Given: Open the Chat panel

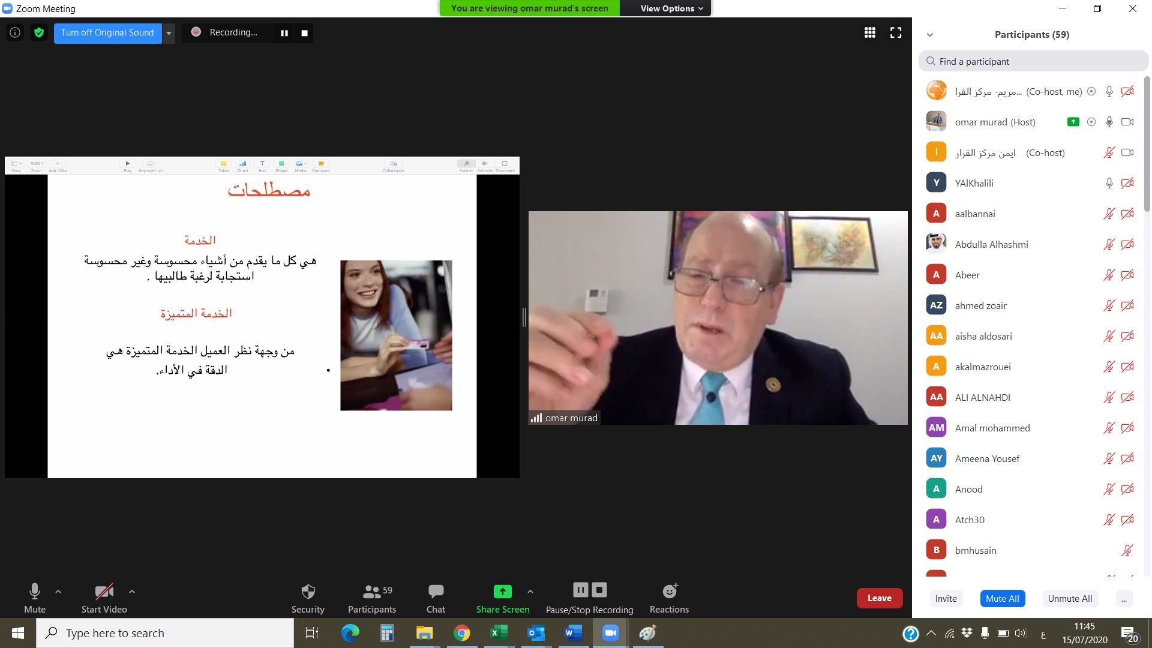Looking at the screenshot, I should click(436, 598).
